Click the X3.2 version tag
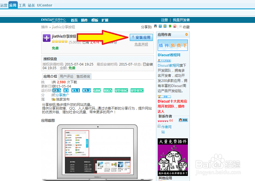The width and height of the screenshot is (255, 181). click(87, 90)
